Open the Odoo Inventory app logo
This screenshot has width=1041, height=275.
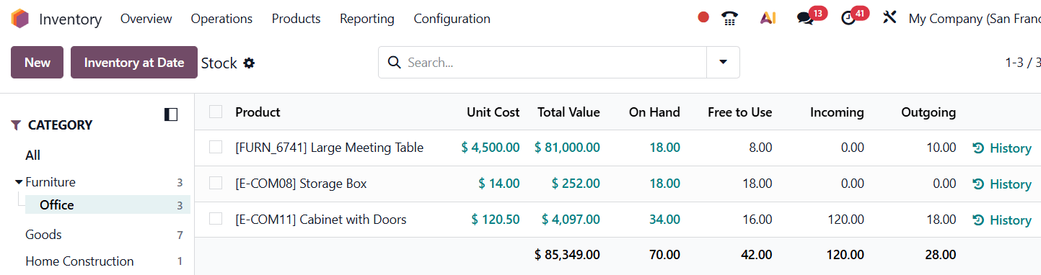[x=19, y=19]
